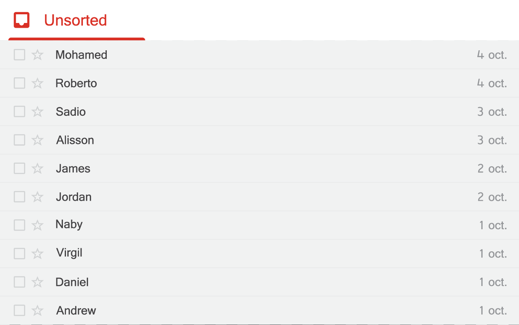Open the email from Roberto
The height and width of the screenshot is (325, 519).
259,83
